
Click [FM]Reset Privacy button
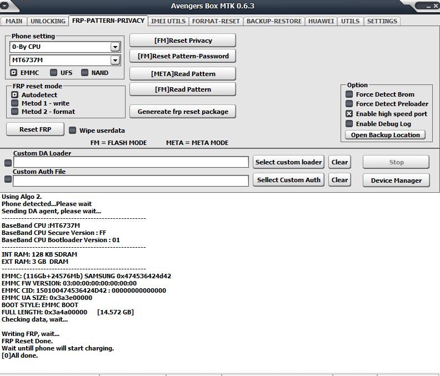pos(183,41)
